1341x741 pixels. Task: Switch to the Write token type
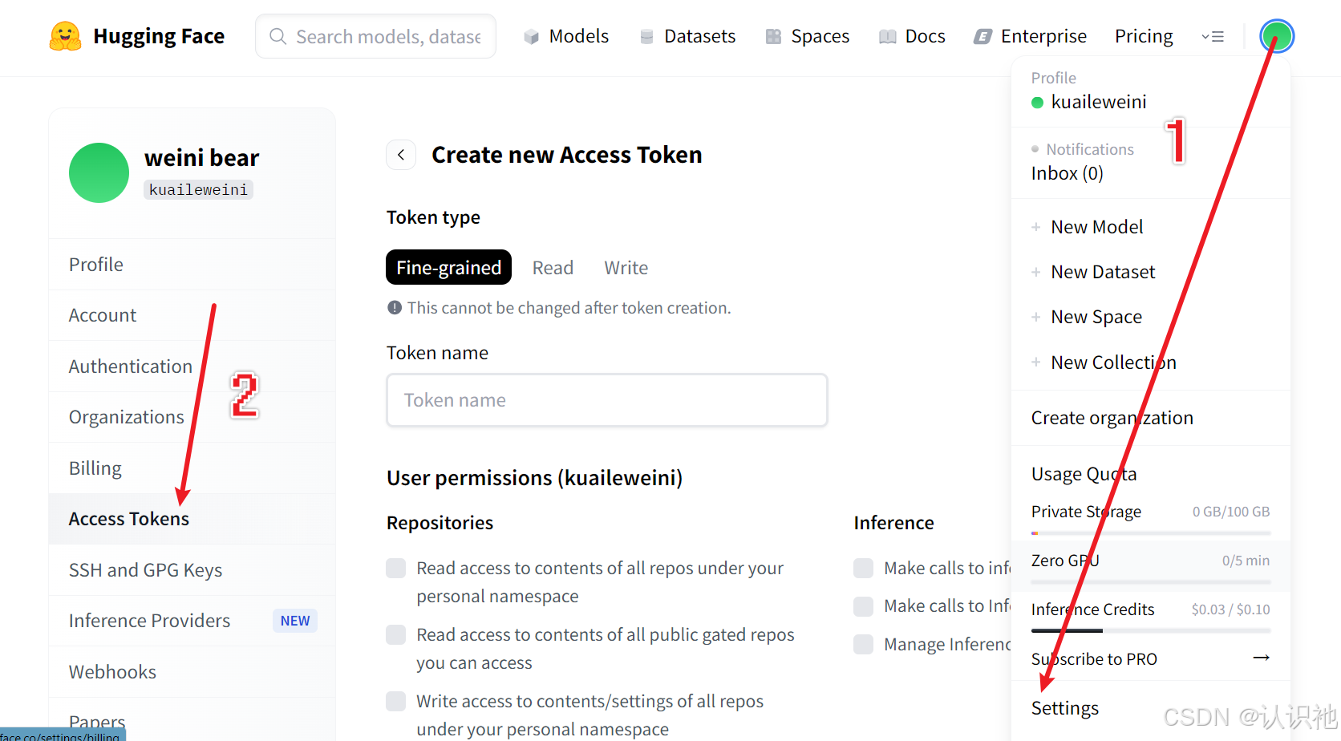[626, 268]
